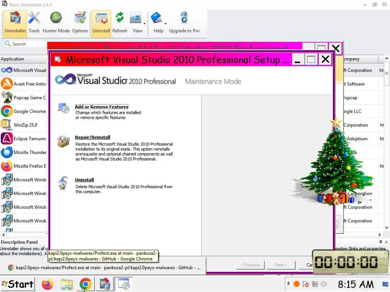Screen dimensions: 390x292
Task: Select Microsoft Visual row in list
Action: coord(24,70)
